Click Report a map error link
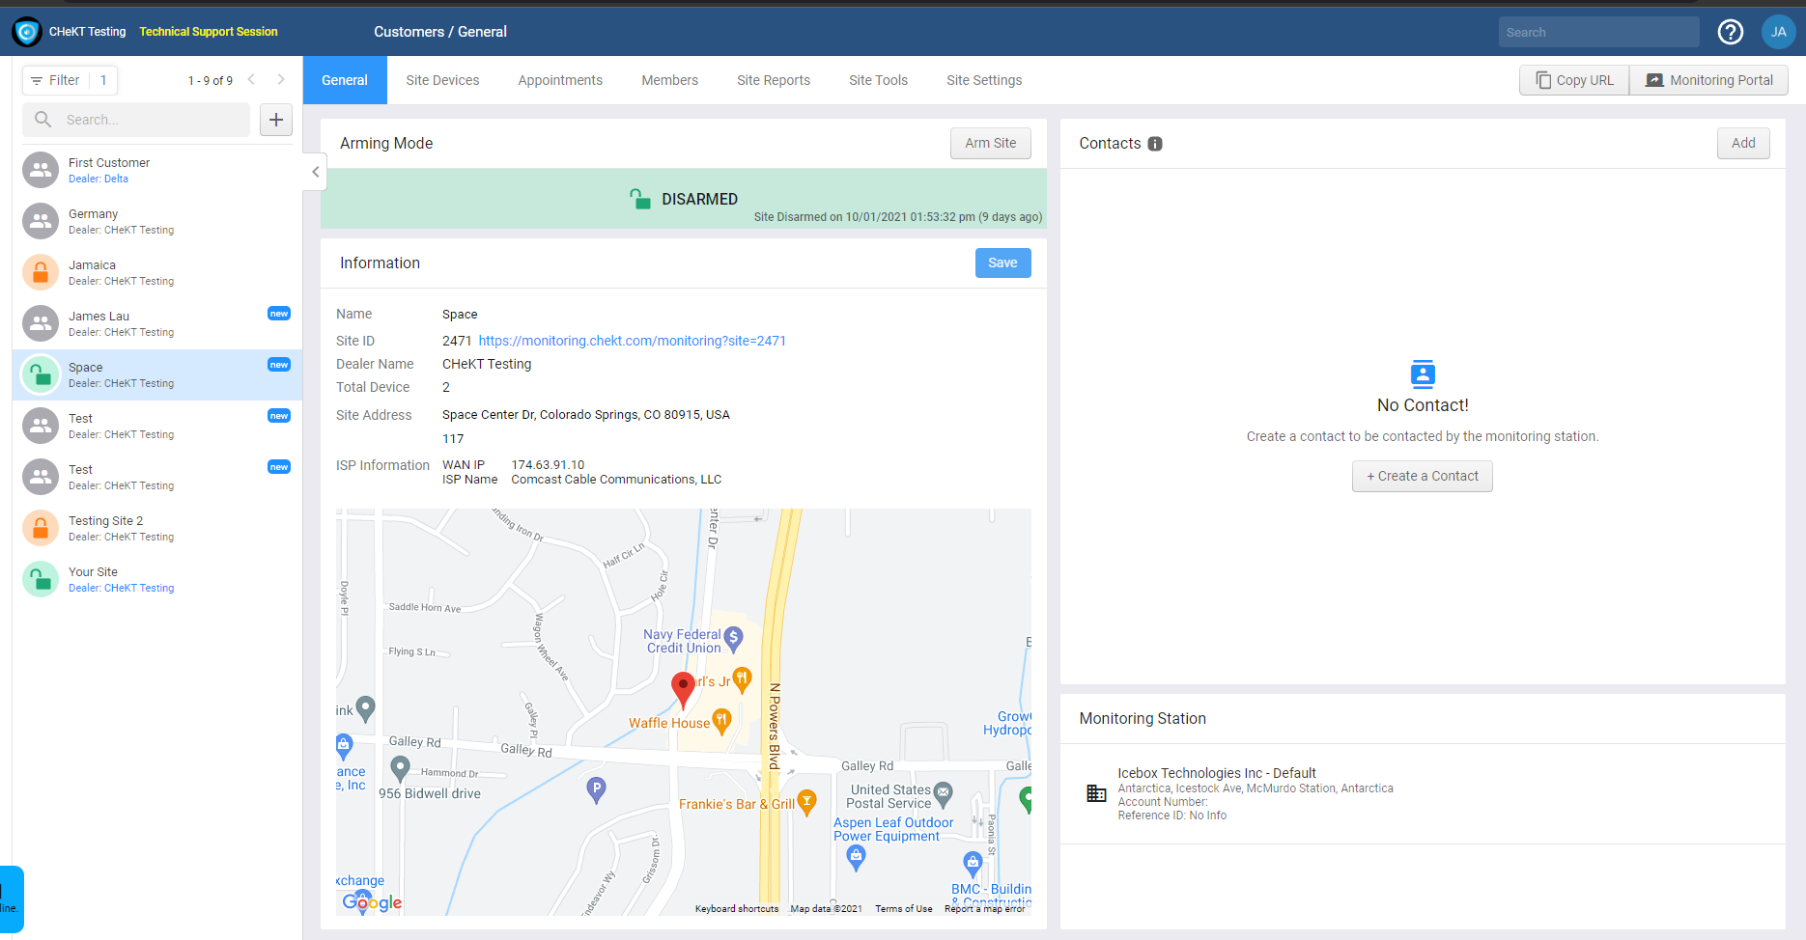1806x940 pixels. point(984,908)
